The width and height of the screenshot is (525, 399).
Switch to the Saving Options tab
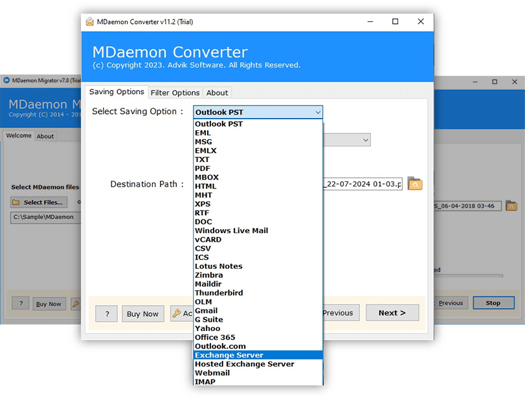pyautogui.click(x=117, y=92)
